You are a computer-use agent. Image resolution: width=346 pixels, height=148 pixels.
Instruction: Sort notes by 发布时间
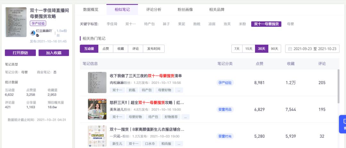pos(154,49)
